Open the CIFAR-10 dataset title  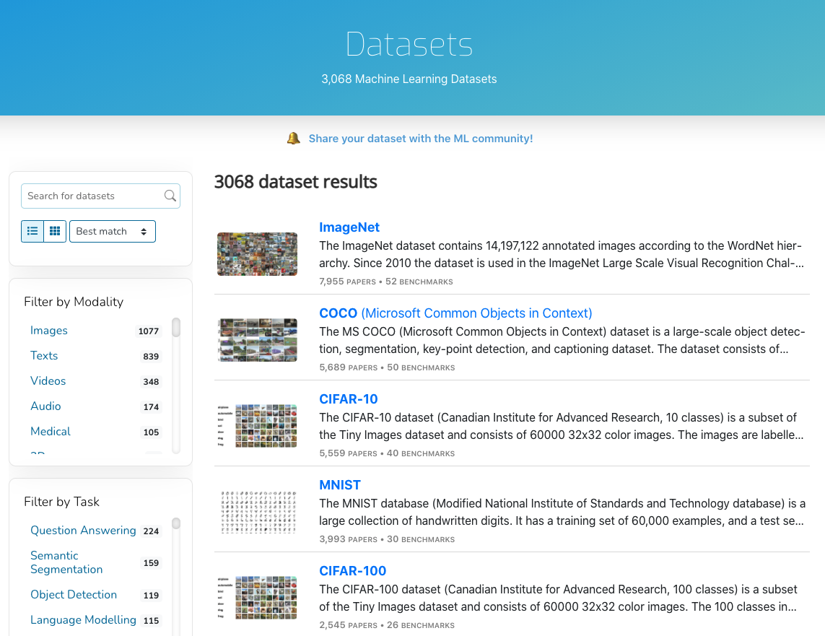pyautogui.click(x=348, y=398)
